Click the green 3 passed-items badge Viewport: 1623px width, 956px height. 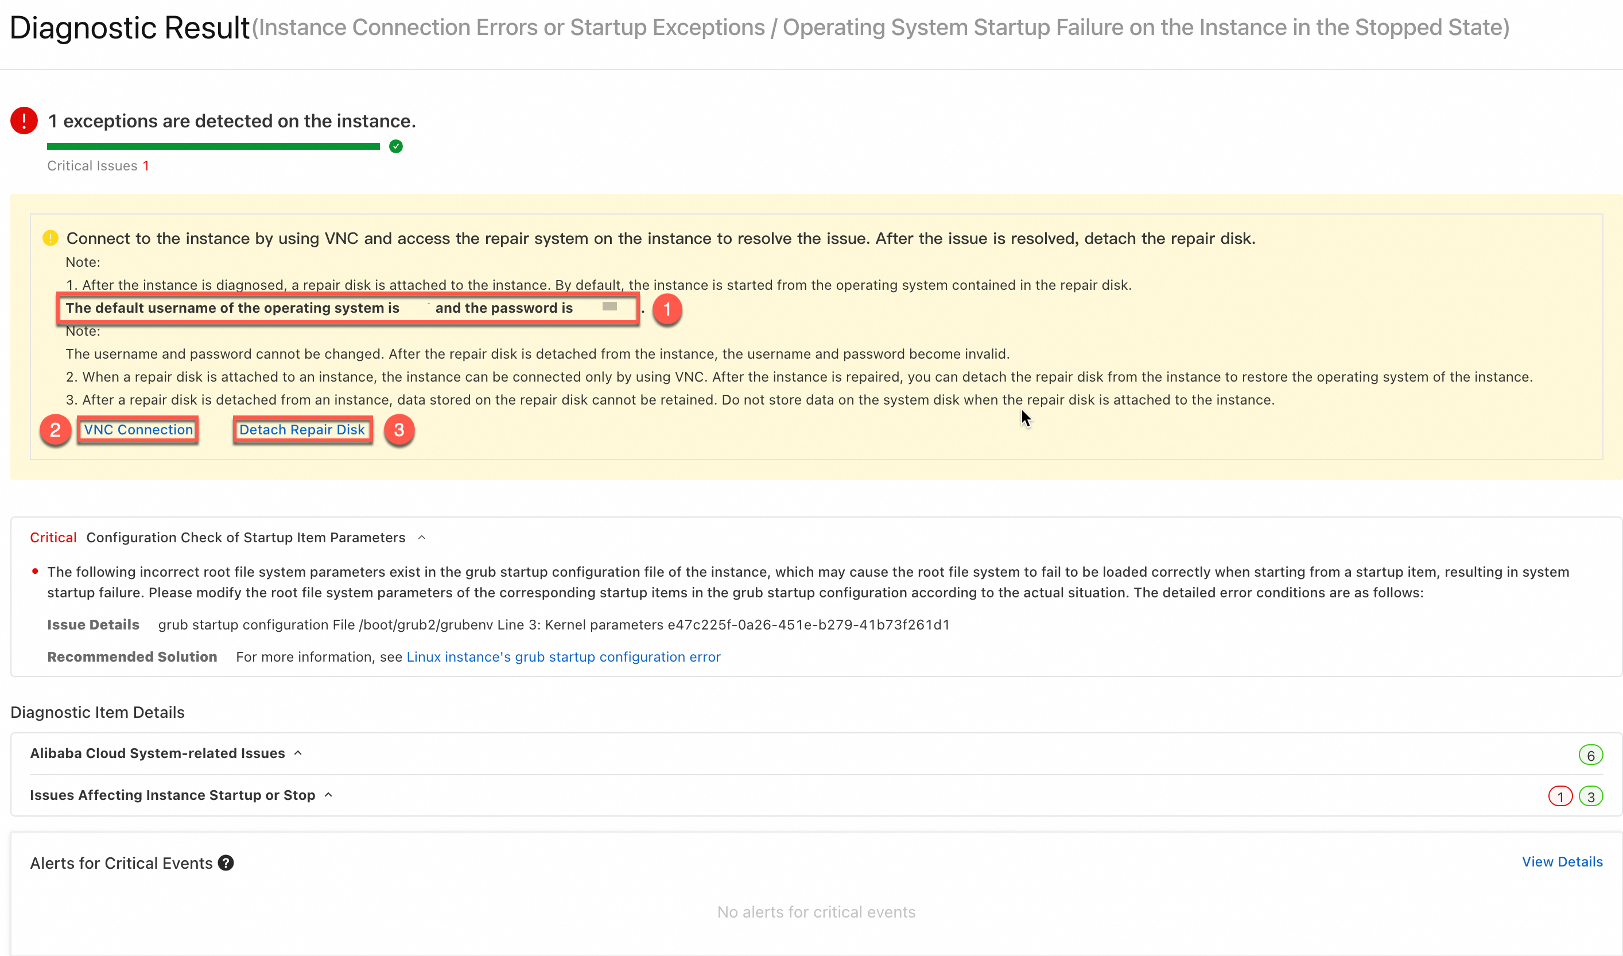coord(1590,797)
